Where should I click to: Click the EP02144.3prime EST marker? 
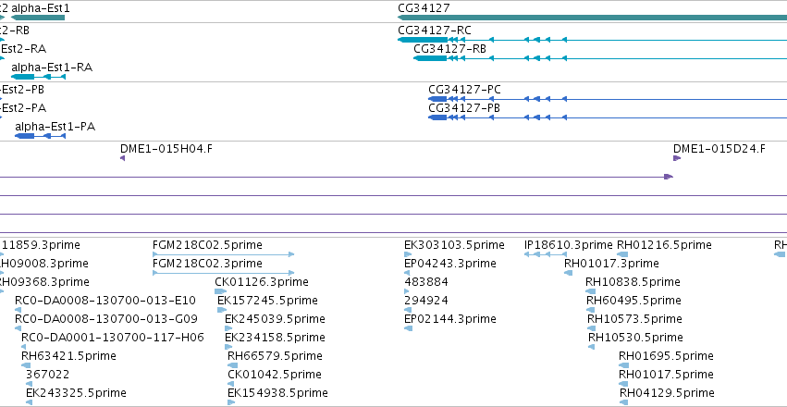(408, 328)
